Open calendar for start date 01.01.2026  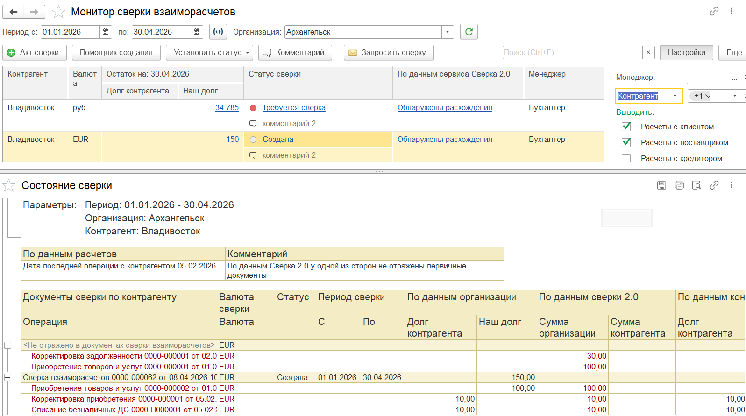click(106, 32)
